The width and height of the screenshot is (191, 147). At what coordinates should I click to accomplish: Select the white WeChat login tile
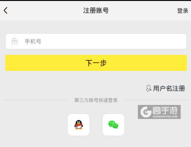click(114, 125)
